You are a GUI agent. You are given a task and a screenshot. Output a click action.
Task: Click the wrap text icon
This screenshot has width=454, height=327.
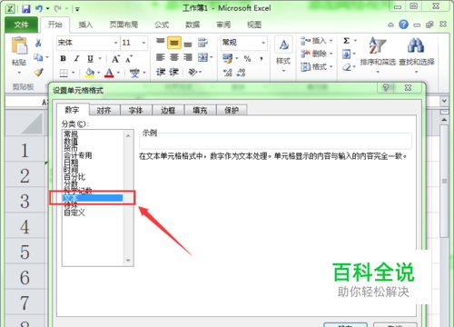click(202, 43)
